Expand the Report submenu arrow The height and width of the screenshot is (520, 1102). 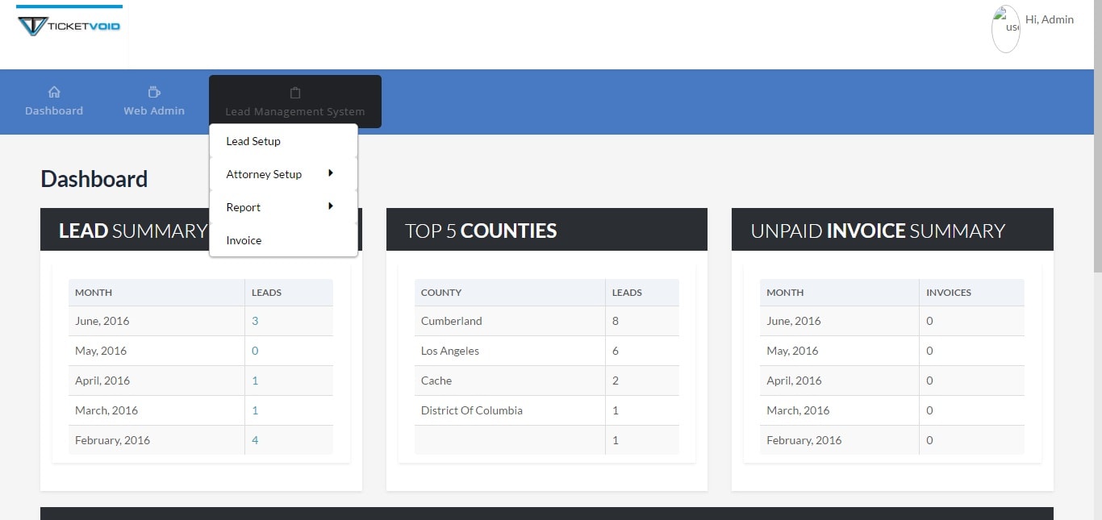[331, 206]
